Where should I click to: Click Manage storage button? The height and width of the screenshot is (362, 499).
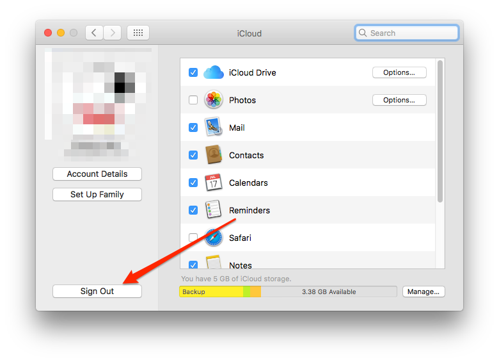[x=424, y=292]
